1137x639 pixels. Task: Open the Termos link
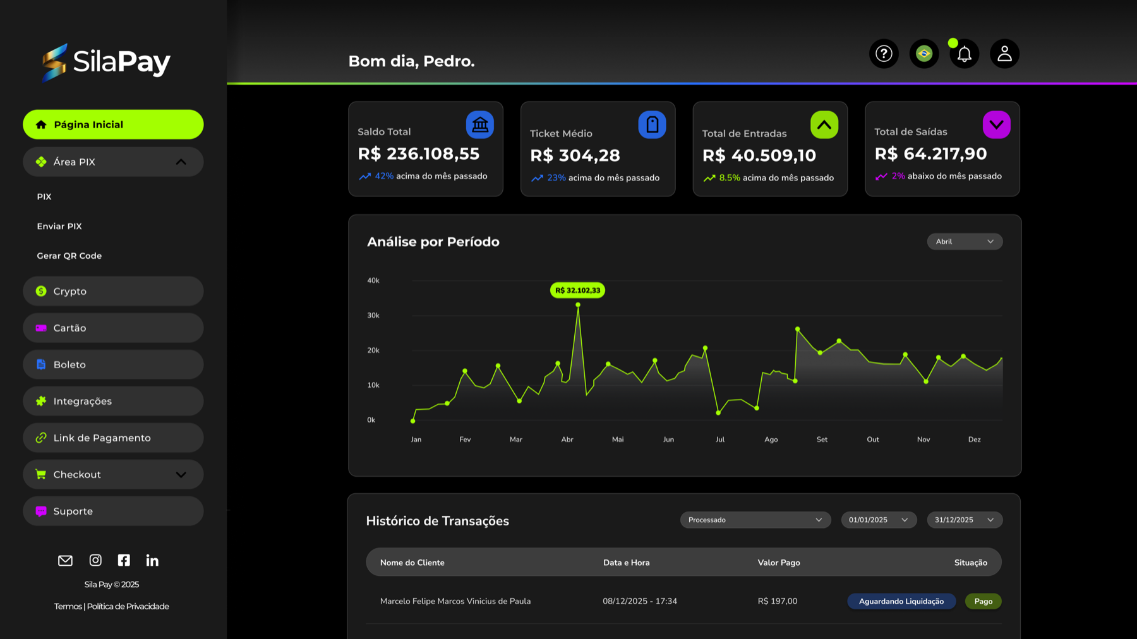68,606
